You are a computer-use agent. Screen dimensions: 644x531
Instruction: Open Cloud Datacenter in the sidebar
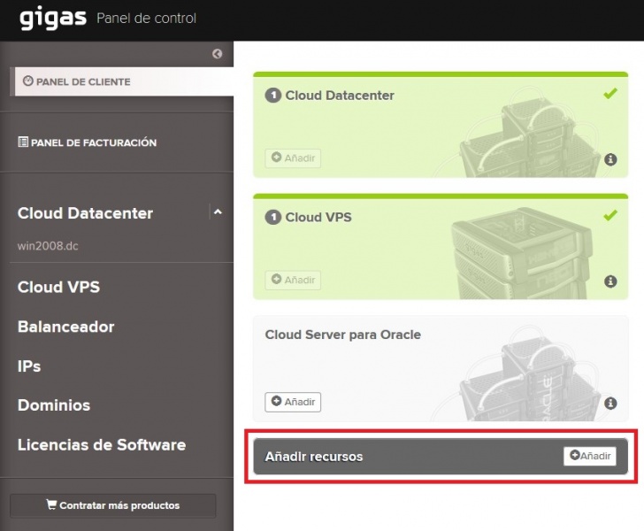85,213
